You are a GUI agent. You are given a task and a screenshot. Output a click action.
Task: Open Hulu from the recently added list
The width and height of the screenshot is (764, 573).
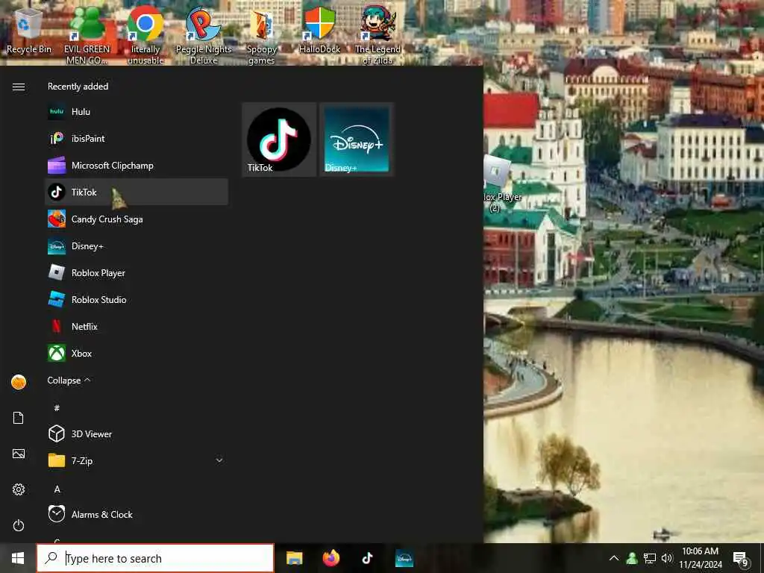pos(136,112)
